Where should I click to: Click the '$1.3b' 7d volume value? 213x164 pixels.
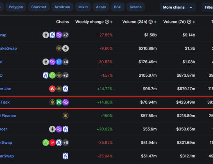190,48
